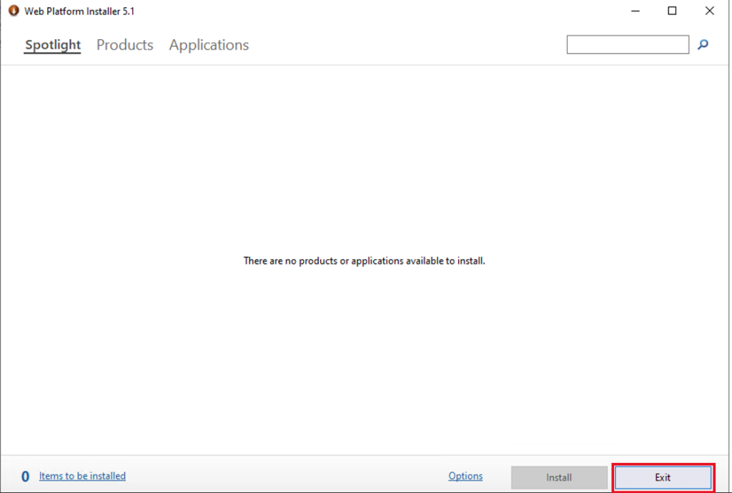This screenshot has width=732, height=493.
Task: Open the Options link
Action: [x=465, y=476]
